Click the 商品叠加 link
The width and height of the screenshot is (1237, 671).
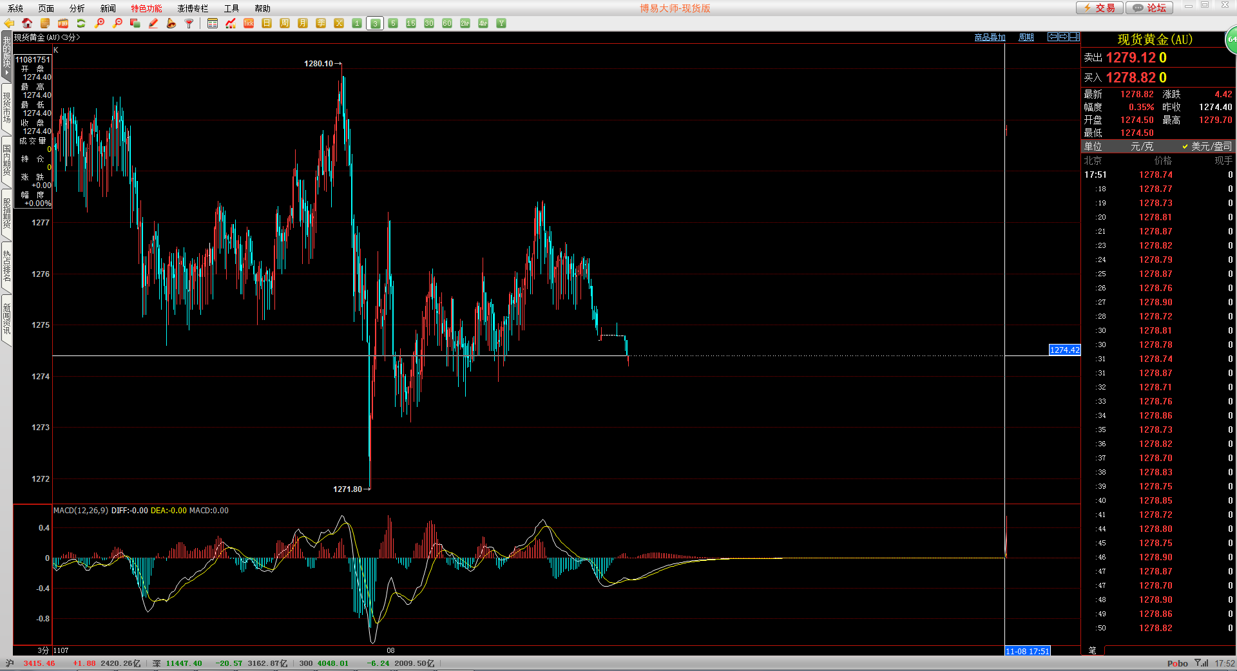(990, 37)
